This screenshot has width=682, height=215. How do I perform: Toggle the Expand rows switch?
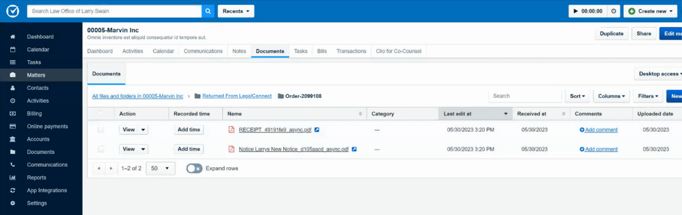pyautogui.click(x=194, y=168)
